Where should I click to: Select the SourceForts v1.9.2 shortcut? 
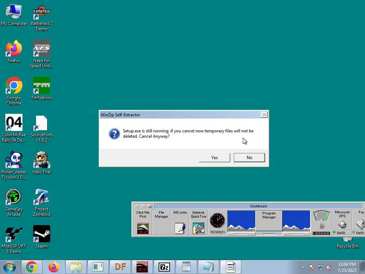click(42, 128)
